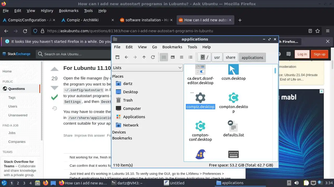Select the compton-conf.desktop file icon
The width and height of the screenshot is (334, 187).
coord(200,126)
